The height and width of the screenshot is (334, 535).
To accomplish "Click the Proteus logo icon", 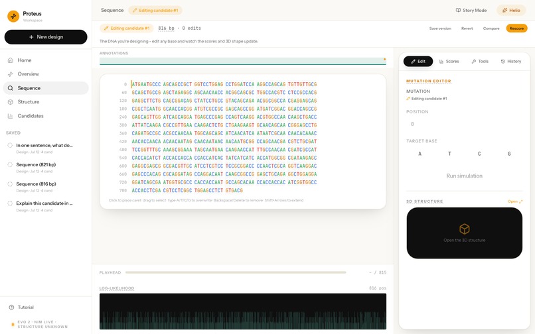I will (13, 16).
